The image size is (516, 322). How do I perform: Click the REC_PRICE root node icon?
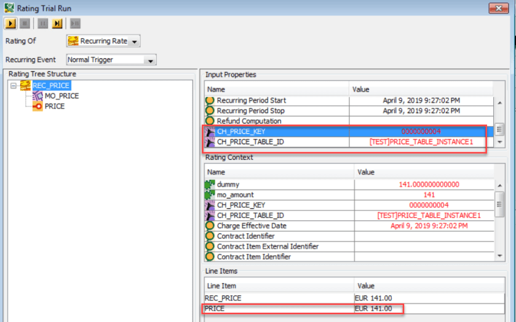(25, 85)
